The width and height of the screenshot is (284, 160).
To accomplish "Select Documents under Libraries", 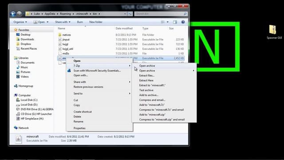I will (x=28, y=63).
